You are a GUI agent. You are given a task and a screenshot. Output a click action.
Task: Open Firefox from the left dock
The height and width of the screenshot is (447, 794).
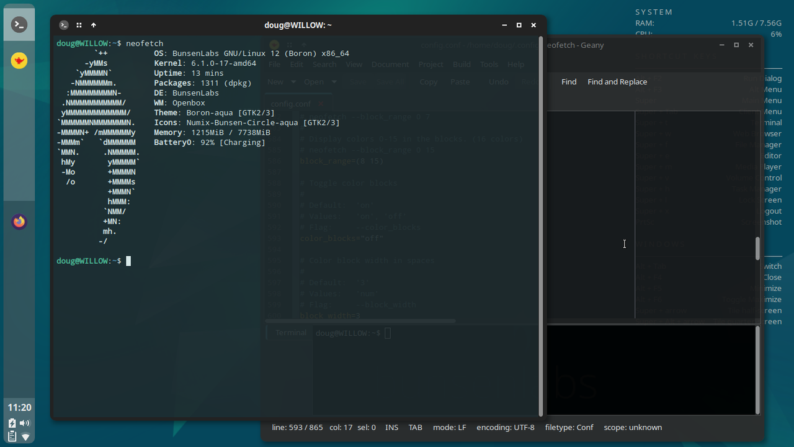click(19, 221)
